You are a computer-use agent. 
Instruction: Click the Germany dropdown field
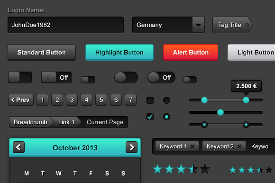coord(168,25)
